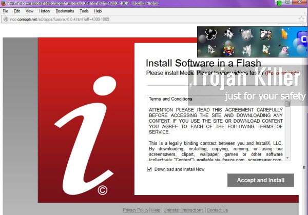Open the Bookmarks menu
This screenshot has width=308, height=215.
coord(65,11)
